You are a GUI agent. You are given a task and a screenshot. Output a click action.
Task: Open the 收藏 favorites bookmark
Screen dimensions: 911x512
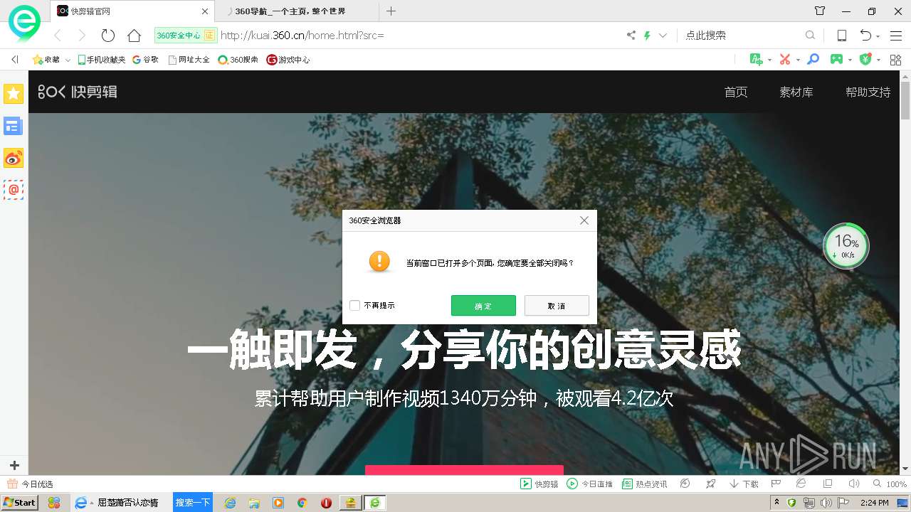pos(46,60)
